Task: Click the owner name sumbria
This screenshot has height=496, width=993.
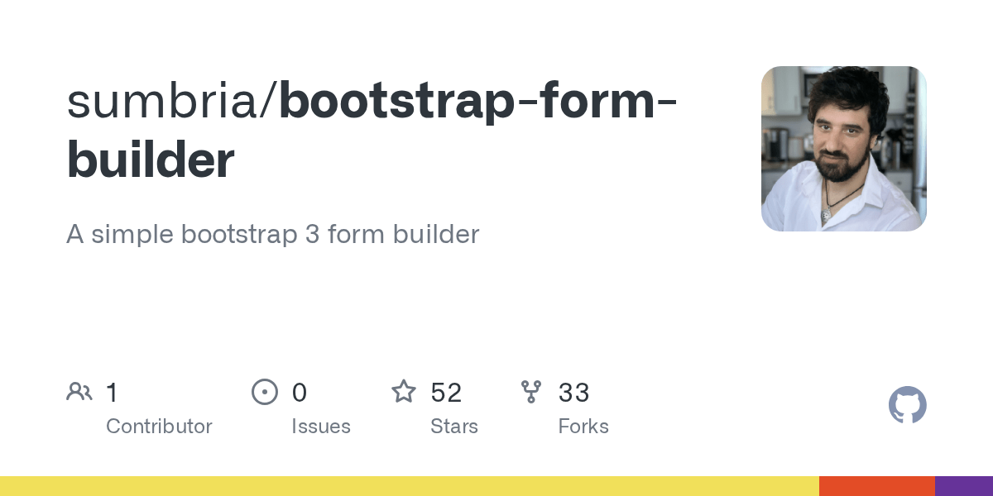Action: coord(165,101)
